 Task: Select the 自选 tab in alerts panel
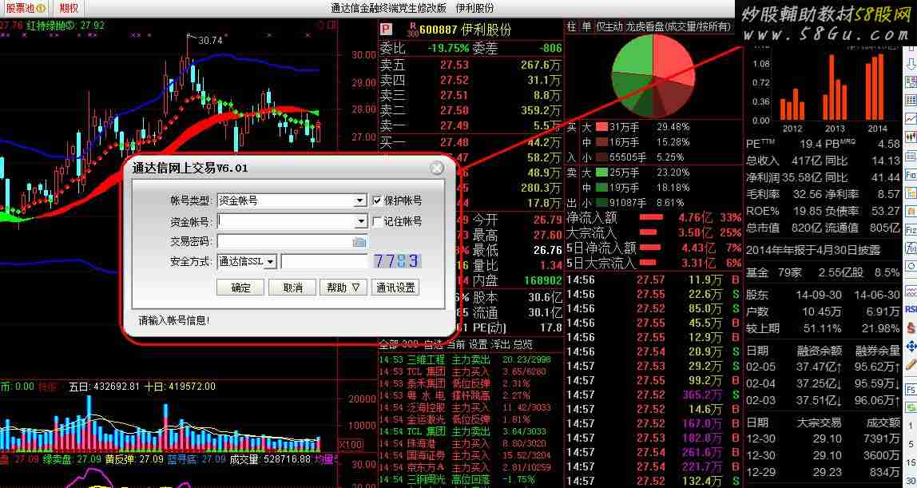433,344
